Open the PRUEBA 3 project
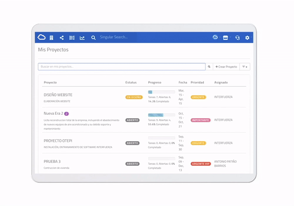Viewport: 294px width, 206px height. pyautogui.click(x=52, y=161)
